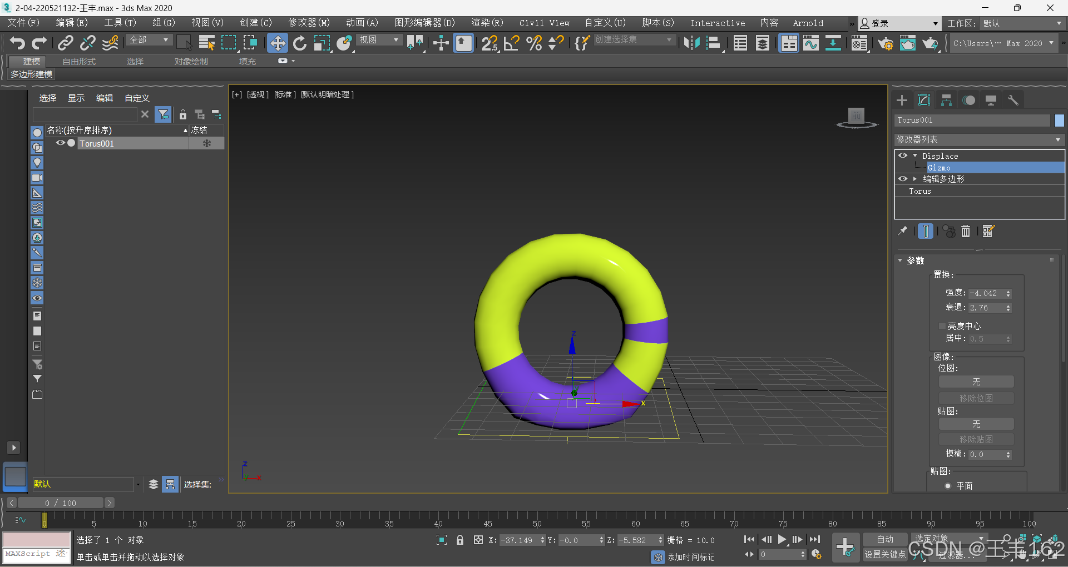The image size is (1068, 567).
Task: Open the 全部 selection filter dropdown
Action: (149, 40)
